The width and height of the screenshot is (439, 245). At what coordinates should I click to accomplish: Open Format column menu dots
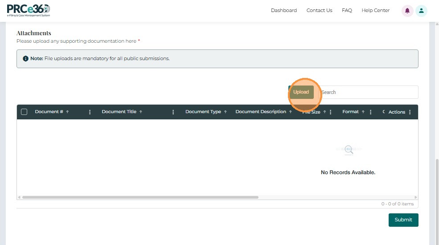tap(370, 112)
